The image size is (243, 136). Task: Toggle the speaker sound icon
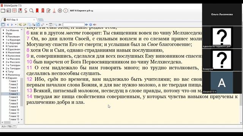(95, 25)
